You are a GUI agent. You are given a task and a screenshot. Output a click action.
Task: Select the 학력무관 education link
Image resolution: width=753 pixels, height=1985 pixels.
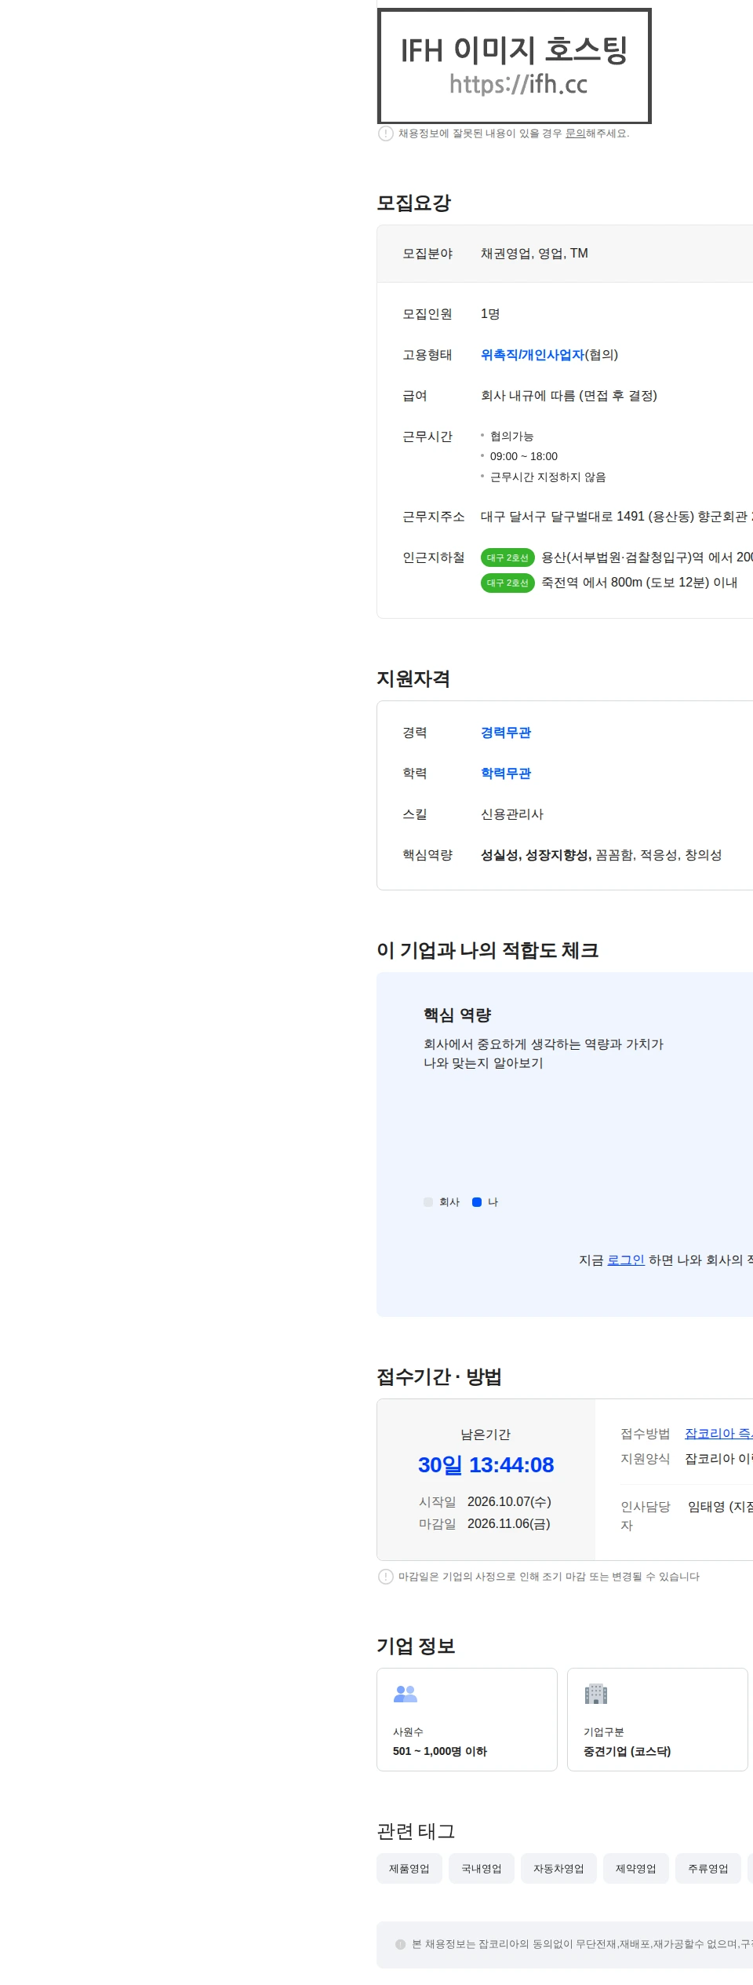[506, 773]
